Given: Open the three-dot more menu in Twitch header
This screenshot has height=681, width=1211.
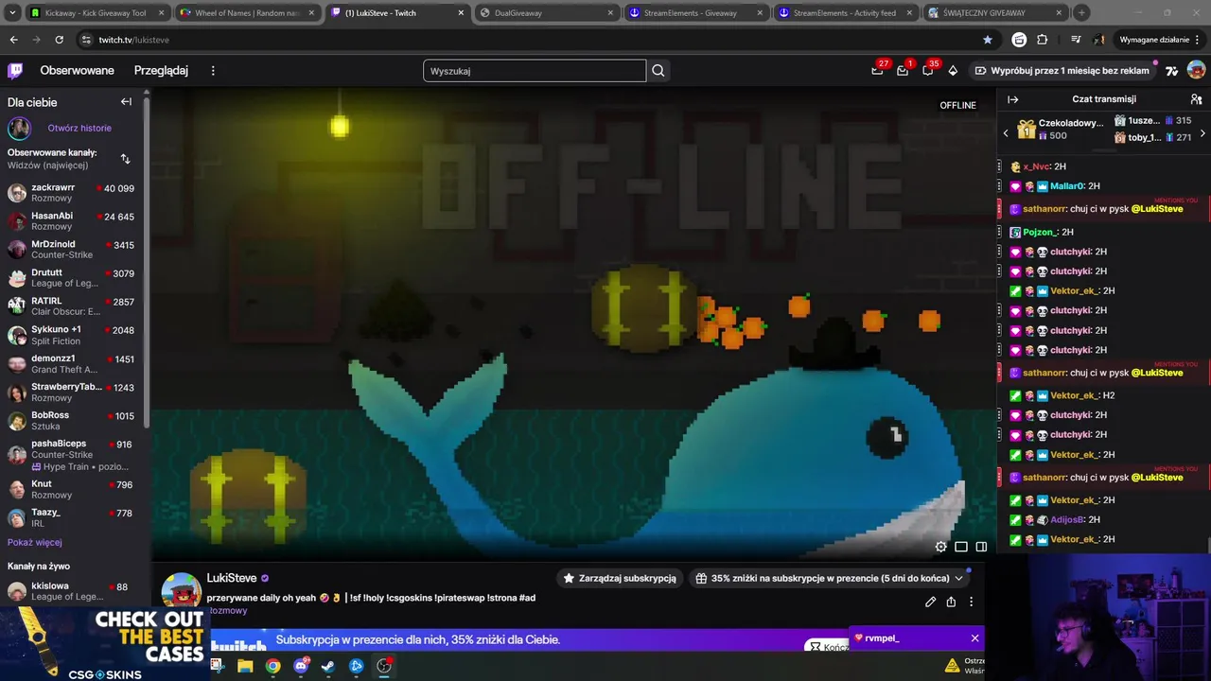Looking at the screenshot, I should coord(213,70).
